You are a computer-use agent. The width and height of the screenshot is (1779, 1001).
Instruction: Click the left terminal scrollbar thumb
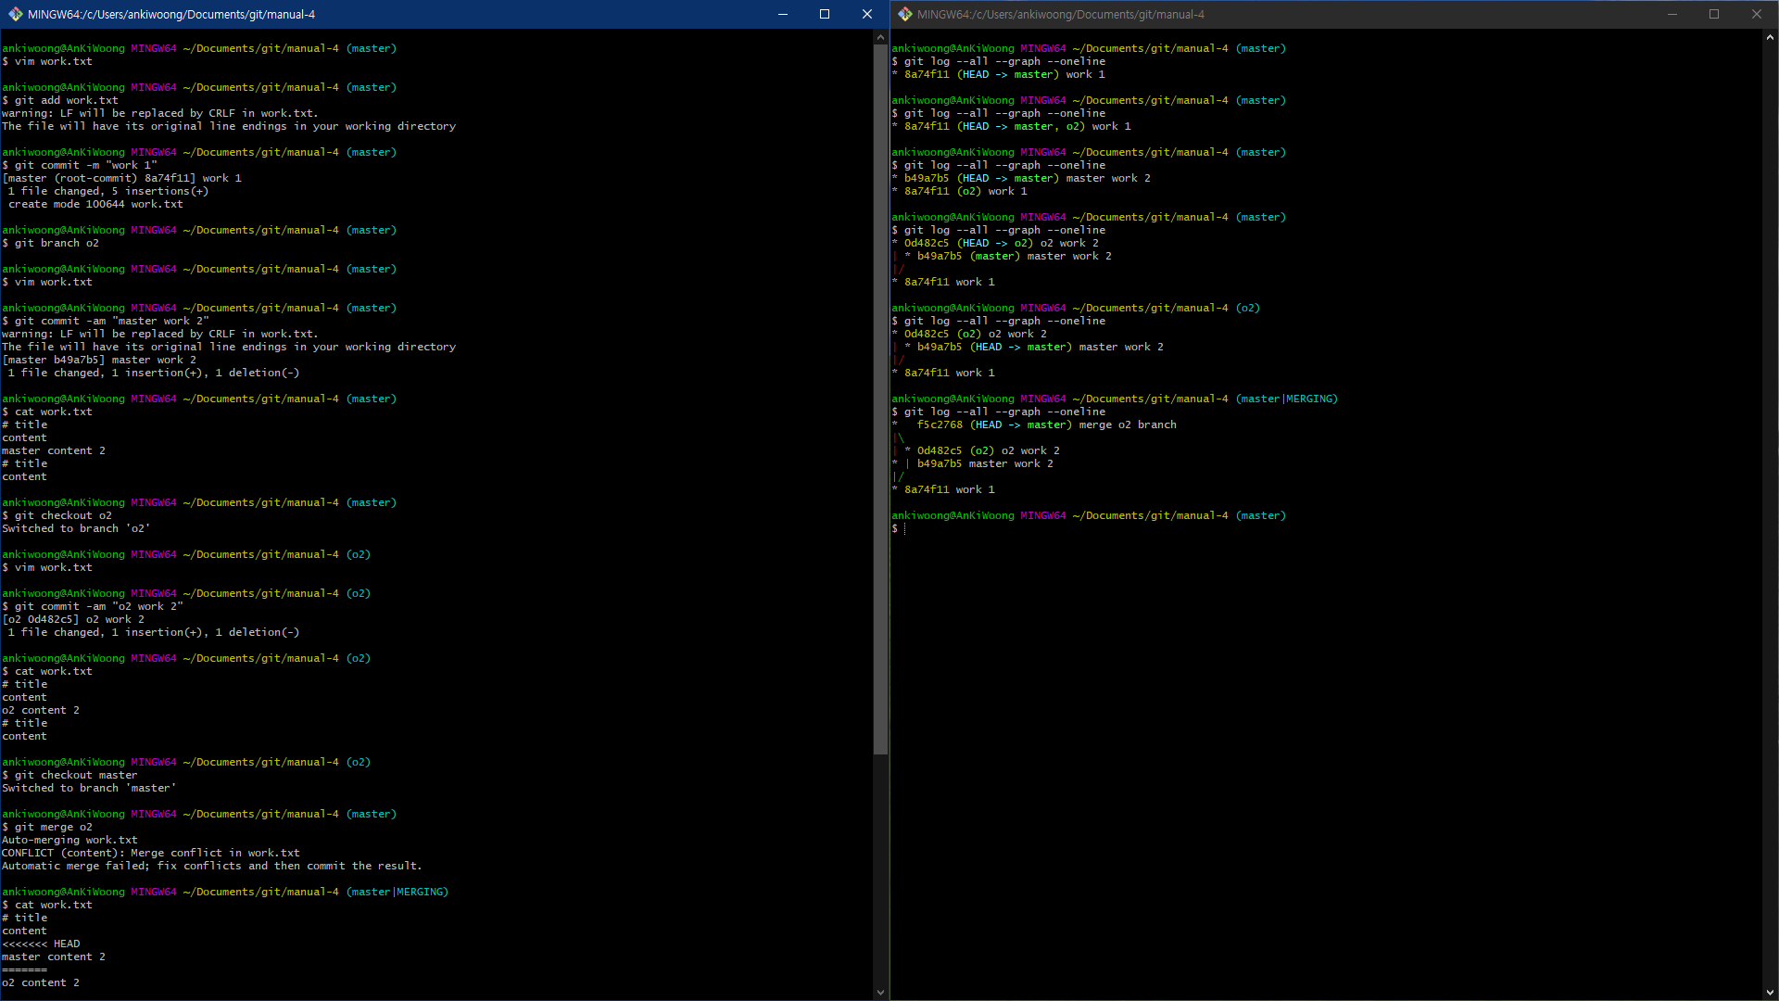pyautogui.click(x=880, y=399)
